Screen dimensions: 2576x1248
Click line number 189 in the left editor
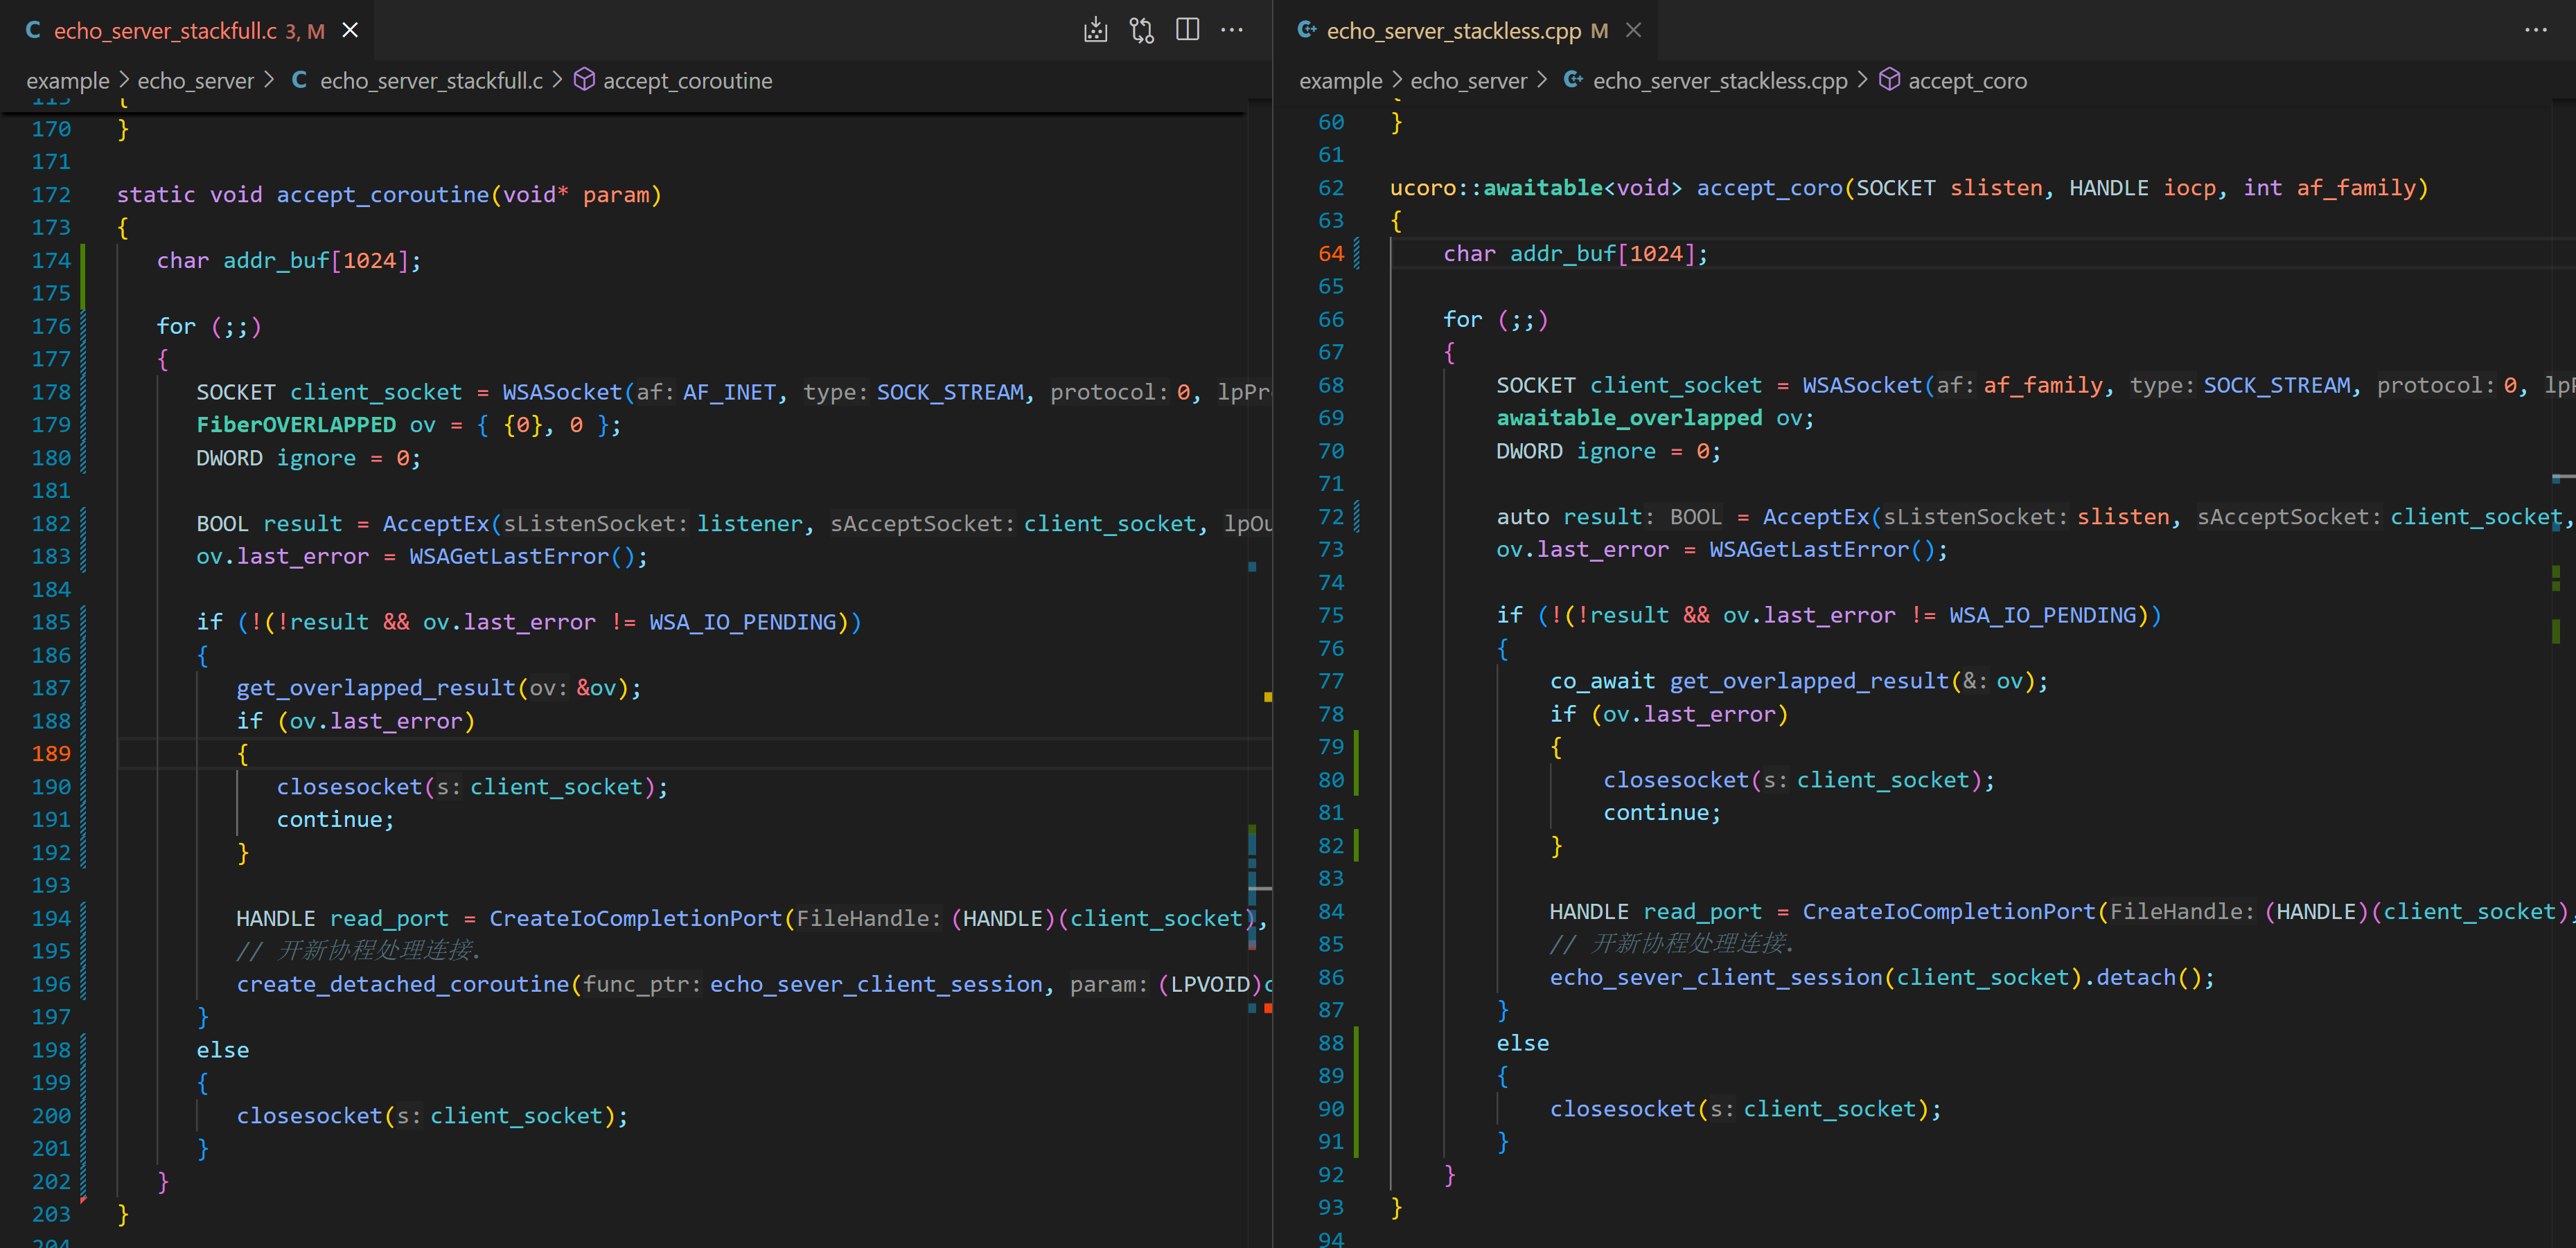[51, 754]
